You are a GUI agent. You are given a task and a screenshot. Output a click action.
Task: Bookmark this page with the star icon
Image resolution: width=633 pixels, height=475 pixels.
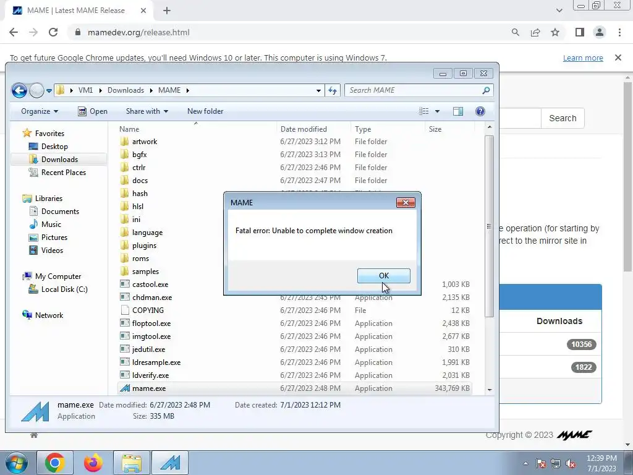click(x=555, y=32)
